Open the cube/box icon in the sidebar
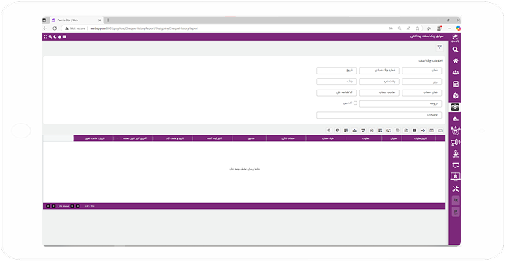Viewport: 506px width, 262px height. coord(456,96)
